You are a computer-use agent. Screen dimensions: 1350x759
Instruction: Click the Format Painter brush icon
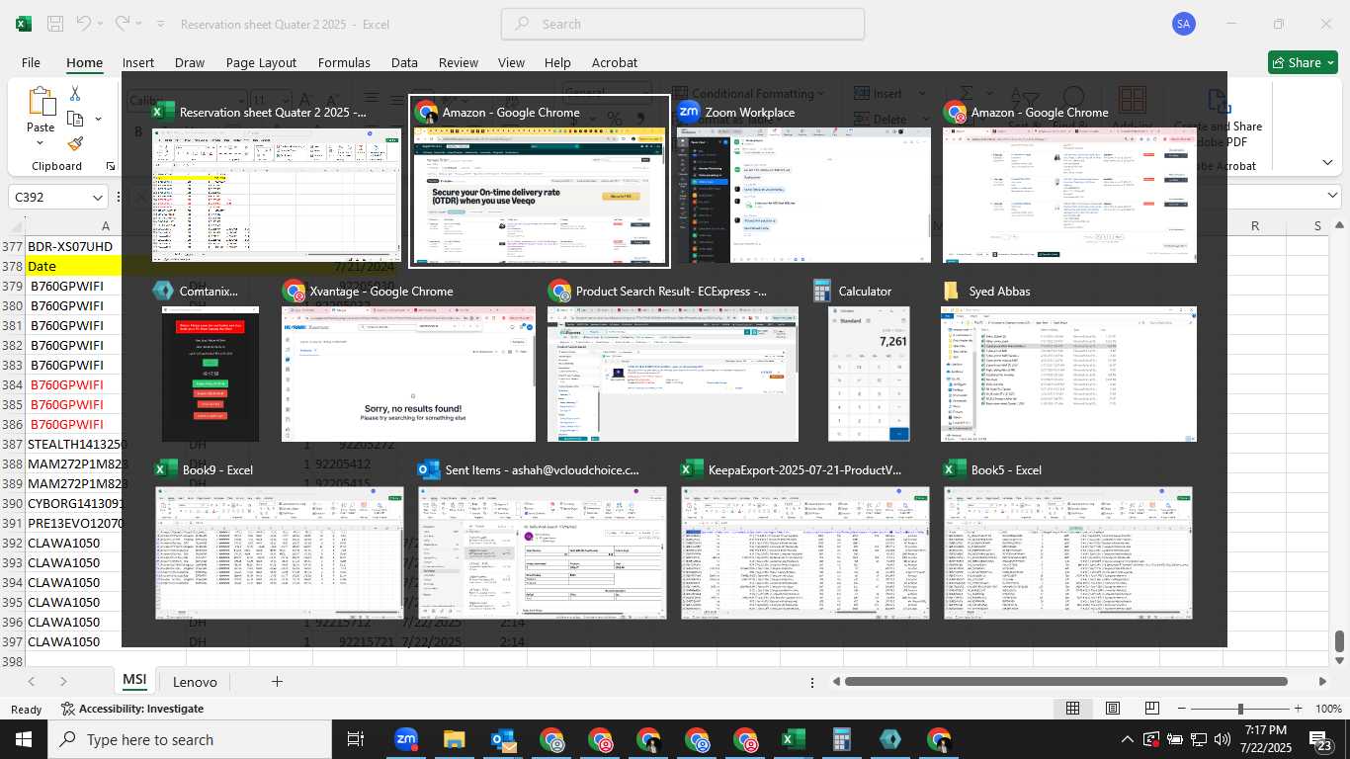[x=75, y=143]
